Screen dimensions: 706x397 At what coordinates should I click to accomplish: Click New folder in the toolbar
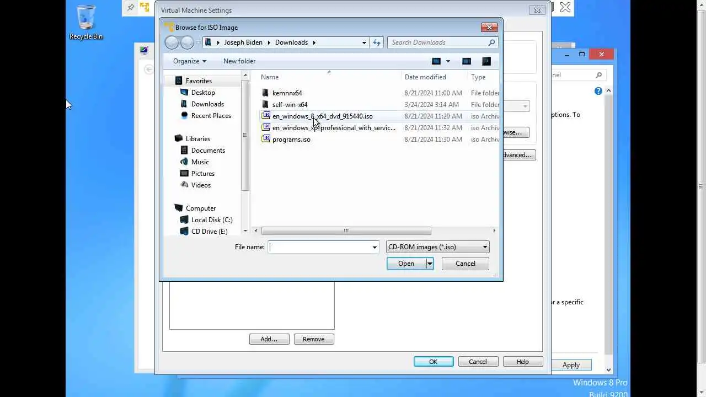239,61
